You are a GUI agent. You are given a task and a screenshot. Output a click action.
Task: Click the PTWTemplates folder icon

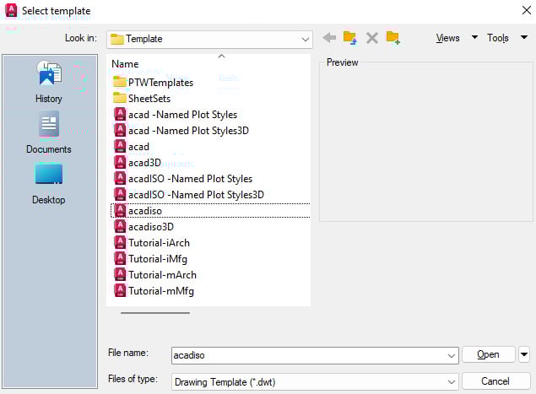119,82
